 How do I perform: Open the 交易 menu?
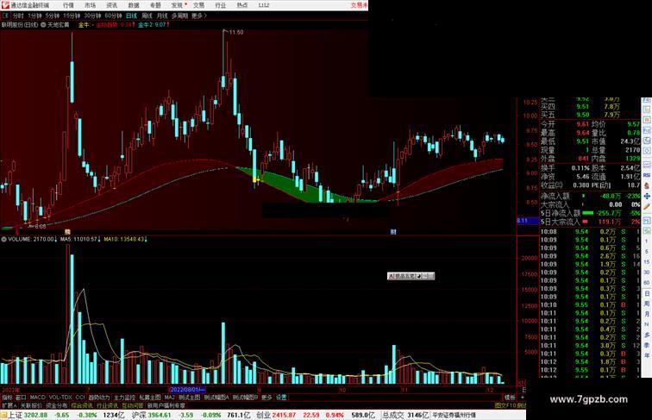click(x=198, y=5)
